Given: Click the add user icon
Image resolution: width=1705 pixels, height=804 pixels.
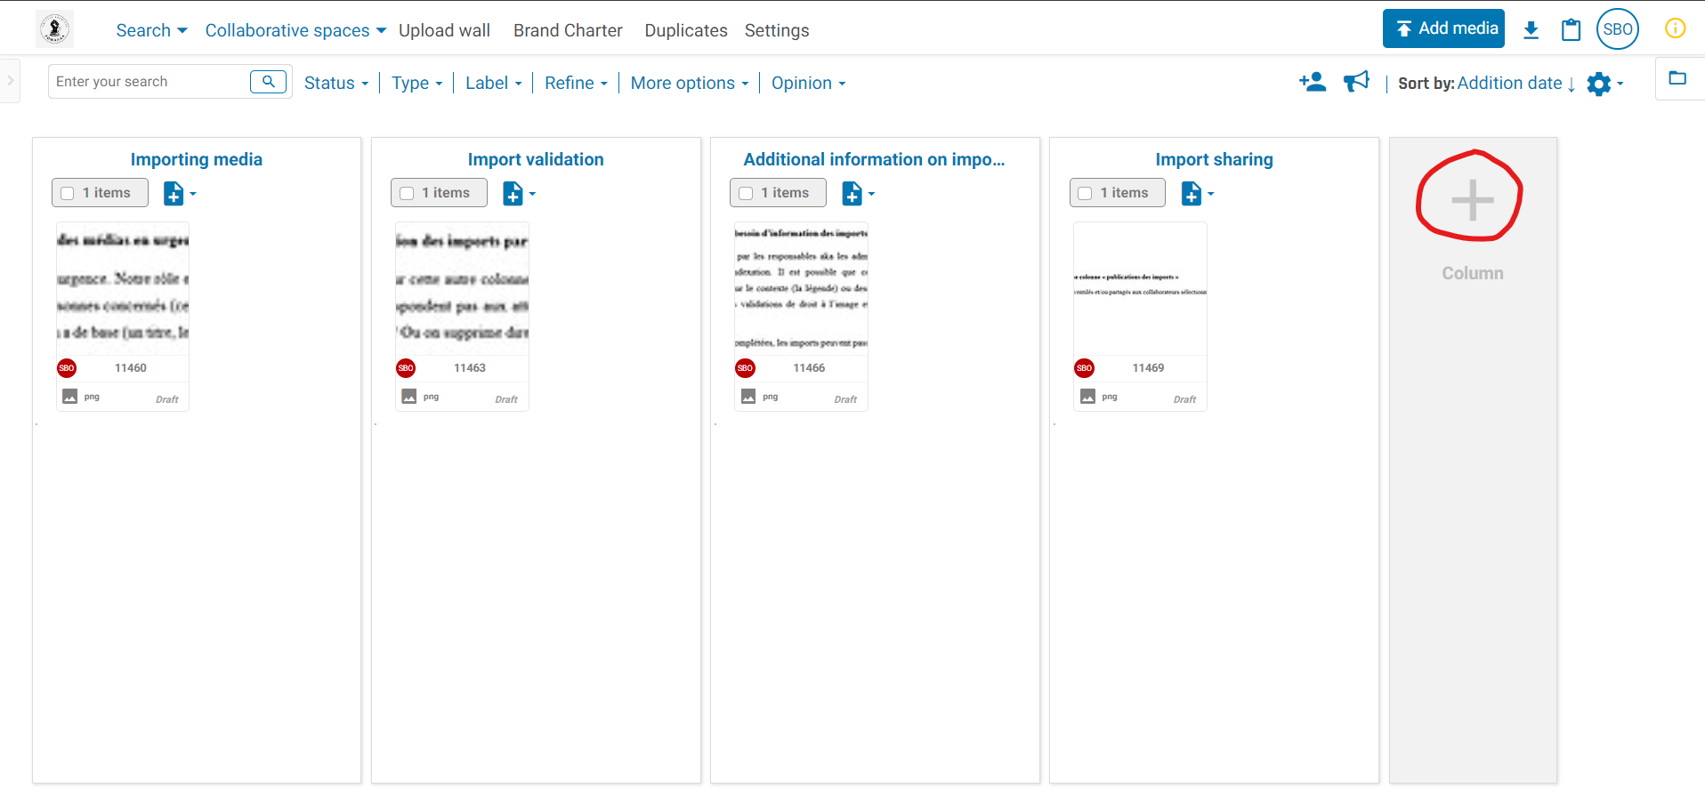Looking at the screenshot, I should pos(1312,83).
